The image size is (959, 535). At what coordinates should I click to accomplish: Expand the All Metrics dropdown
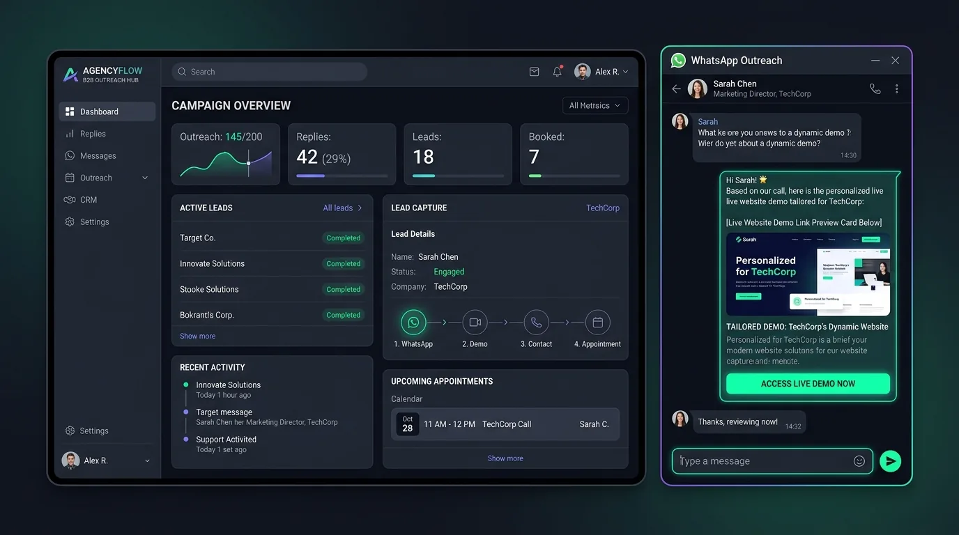click(x=595, y=106)
